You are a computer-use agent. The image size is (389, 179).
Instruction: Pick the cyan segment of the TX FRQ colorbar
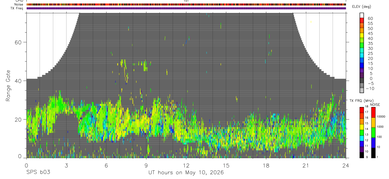tap(362, 138)
